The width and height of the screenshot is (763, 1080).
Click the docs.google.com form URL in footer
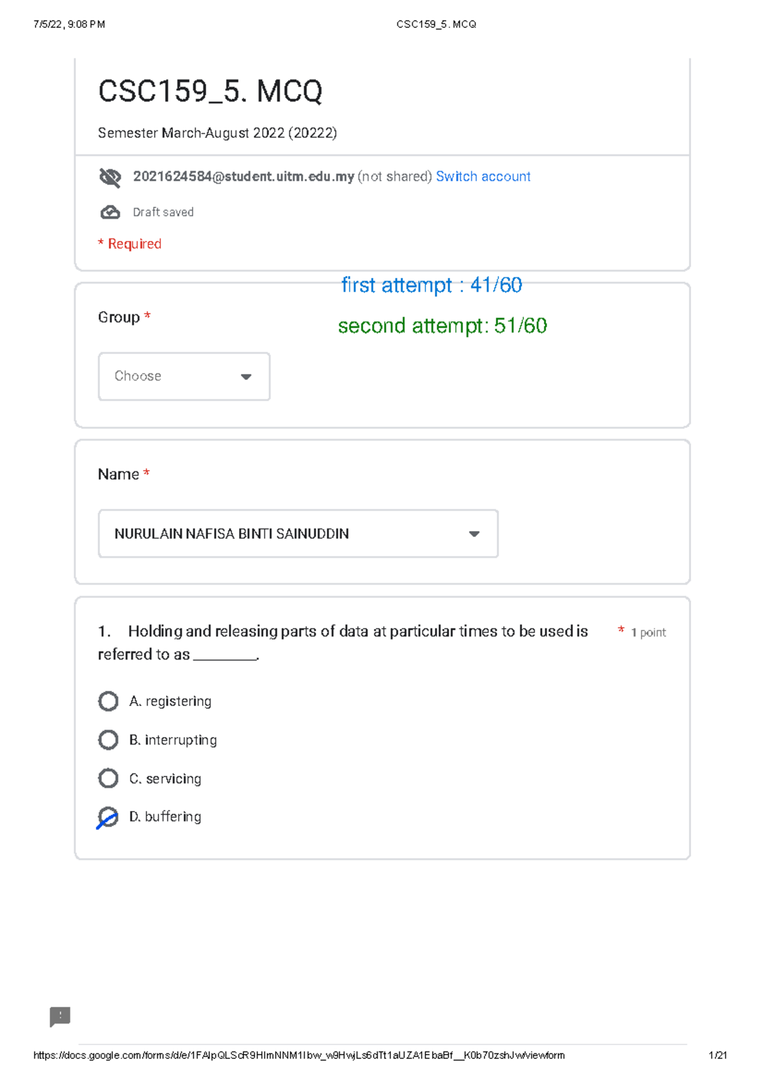(299, 1055)
